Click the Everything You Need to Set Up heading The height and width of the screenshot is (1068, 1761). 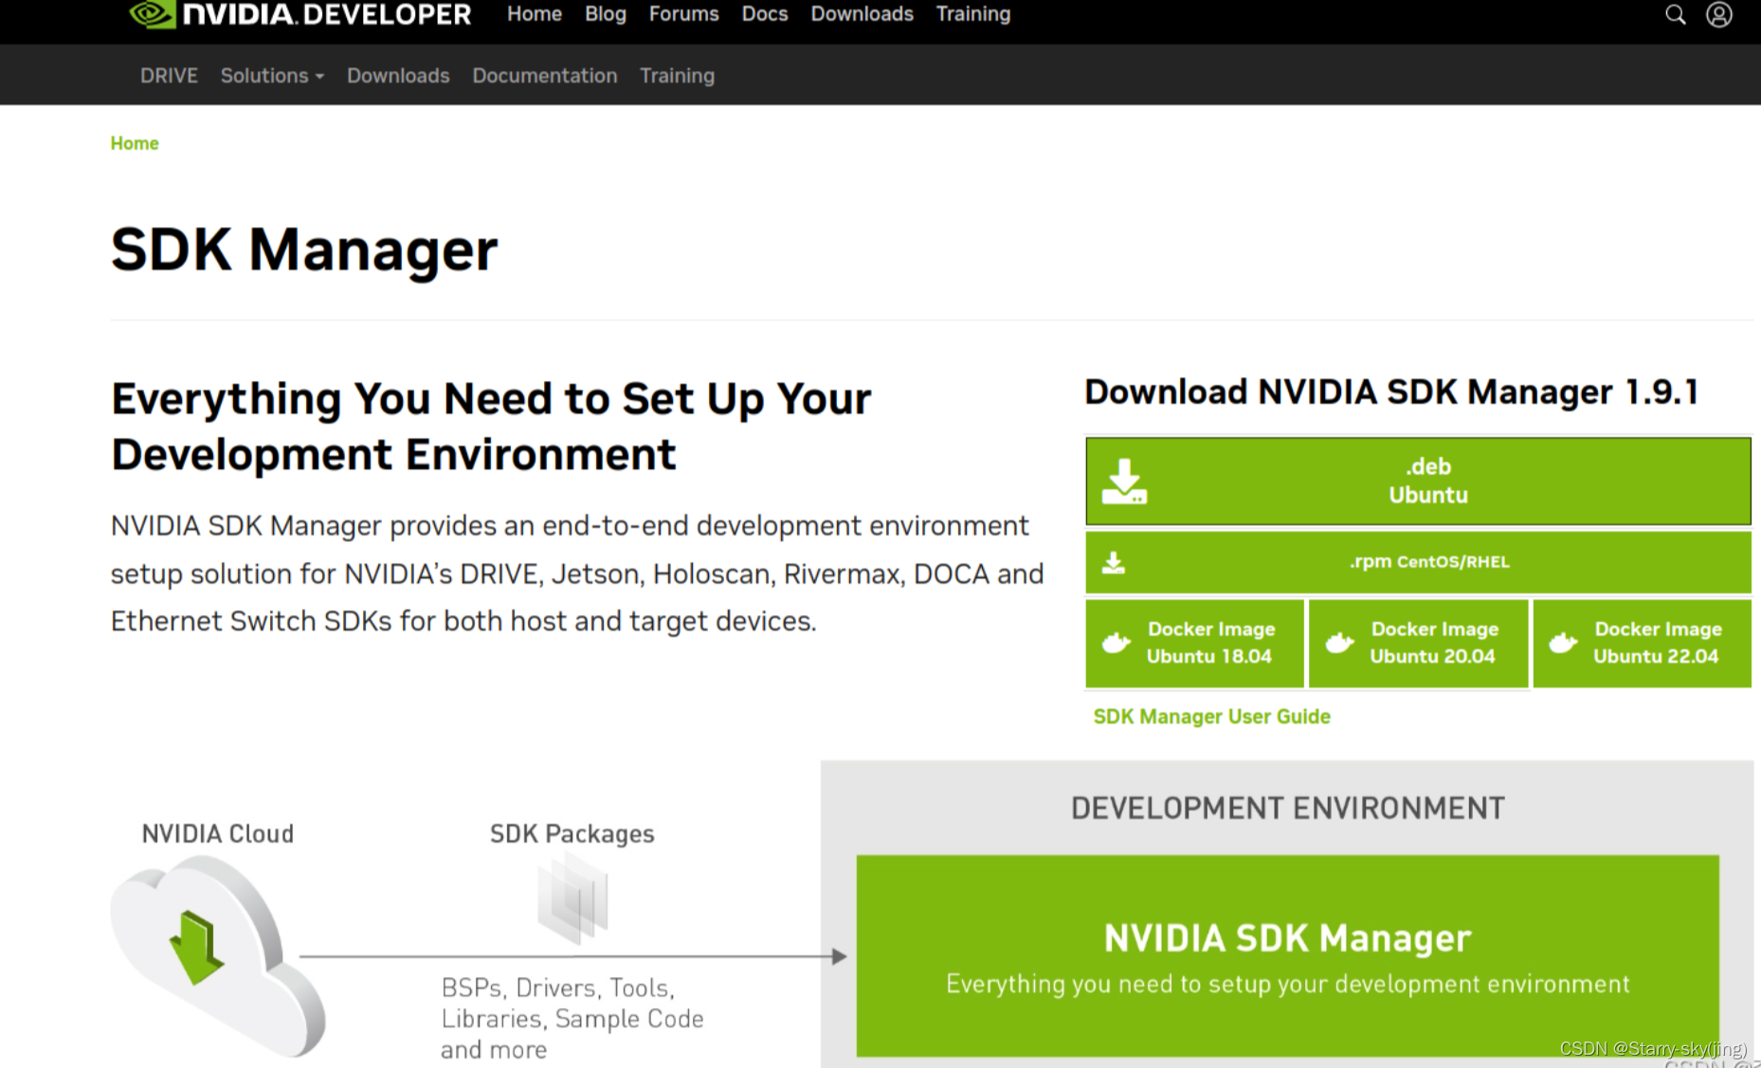click(x=491, y=426)
